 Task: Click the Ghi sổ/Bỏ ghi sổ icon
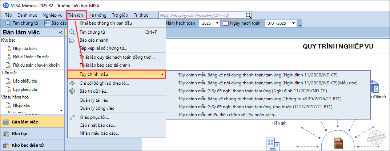pyautogui.click(x=72, y=83)
